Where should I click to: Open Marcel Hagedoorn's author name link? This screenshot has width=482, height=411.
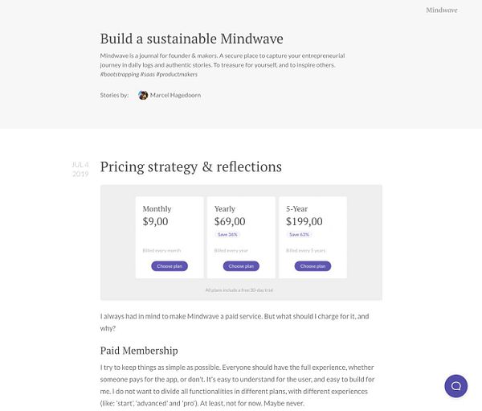[x=175, y=95]
